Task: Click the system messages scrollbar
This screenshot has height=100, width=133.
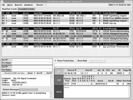Action: (x=51, y=95)
